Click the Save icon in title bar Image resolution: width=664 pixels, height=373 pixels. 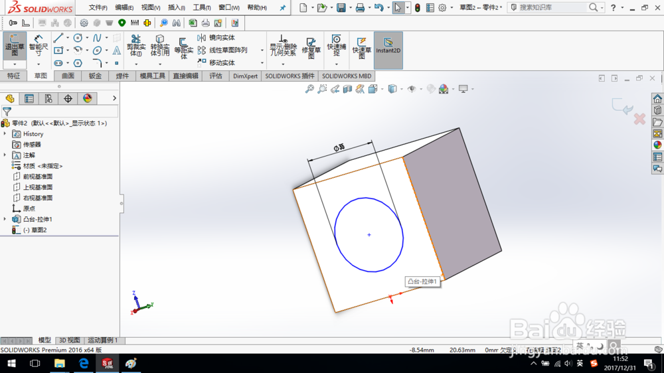click(341, 7)
